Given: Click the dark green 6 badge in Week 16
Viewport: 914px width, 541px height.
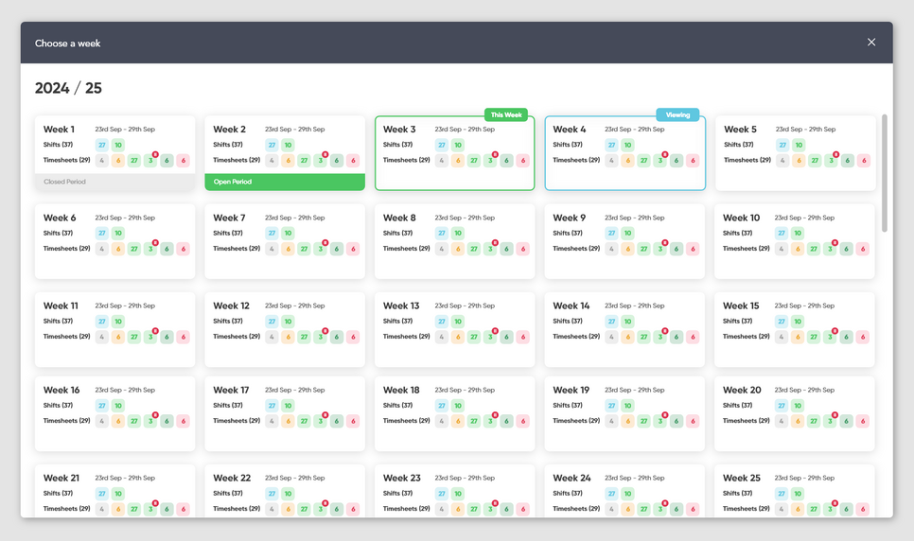Looking at the screenshot, I should (167, 421).
